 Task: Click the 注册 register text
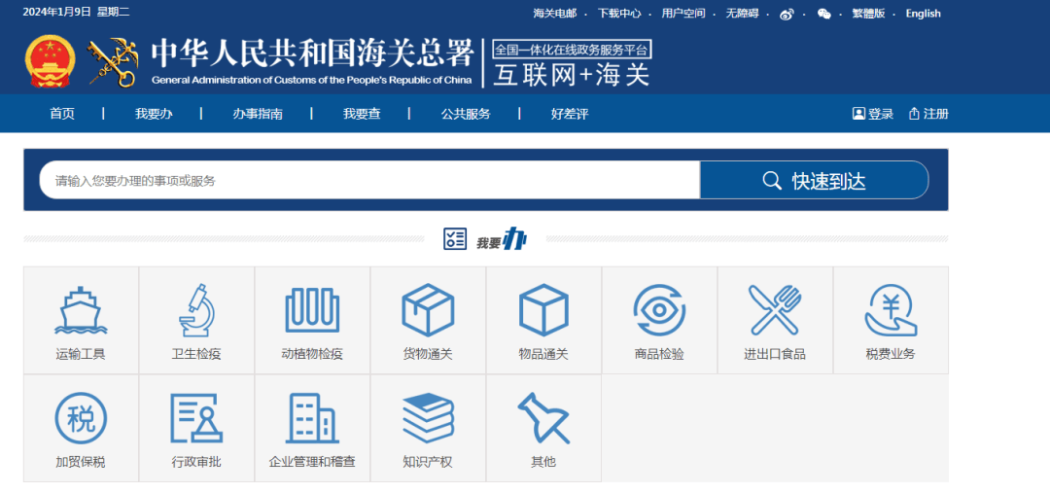(936, 114)
